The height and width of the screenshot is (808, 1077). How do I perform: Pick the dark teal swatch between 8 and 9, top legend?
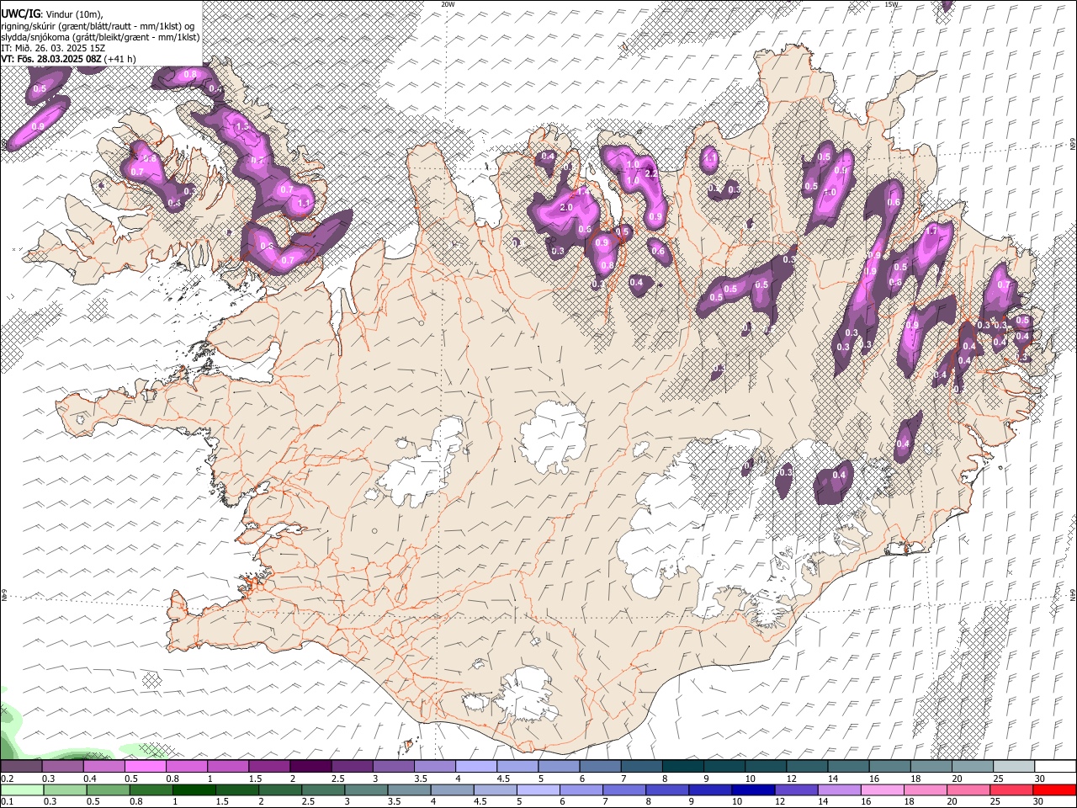[x=683, y=766]
